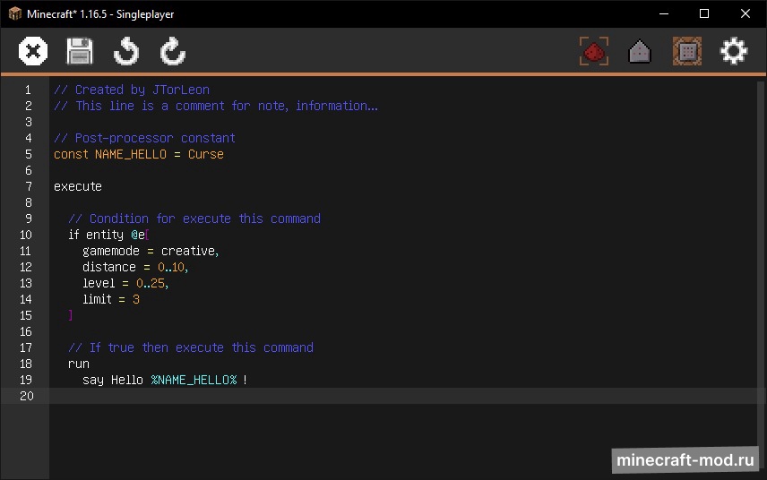Click 'gamemode = creative,' line
767x480 pixels.
point(151,252)
